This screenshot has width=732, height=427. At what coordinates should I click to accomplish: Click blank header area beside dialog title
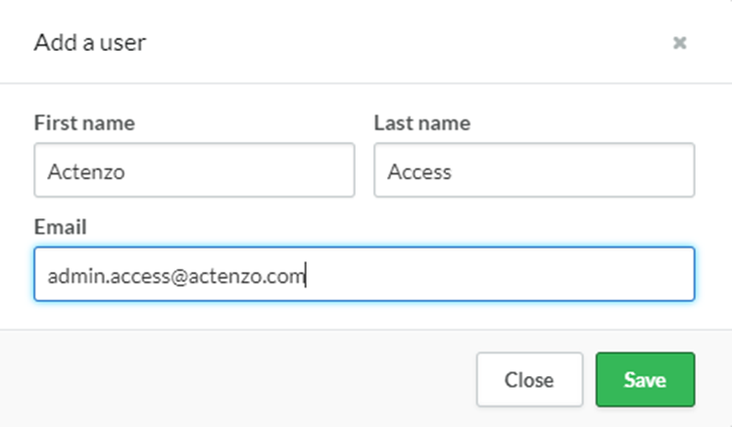pos(406,42)
